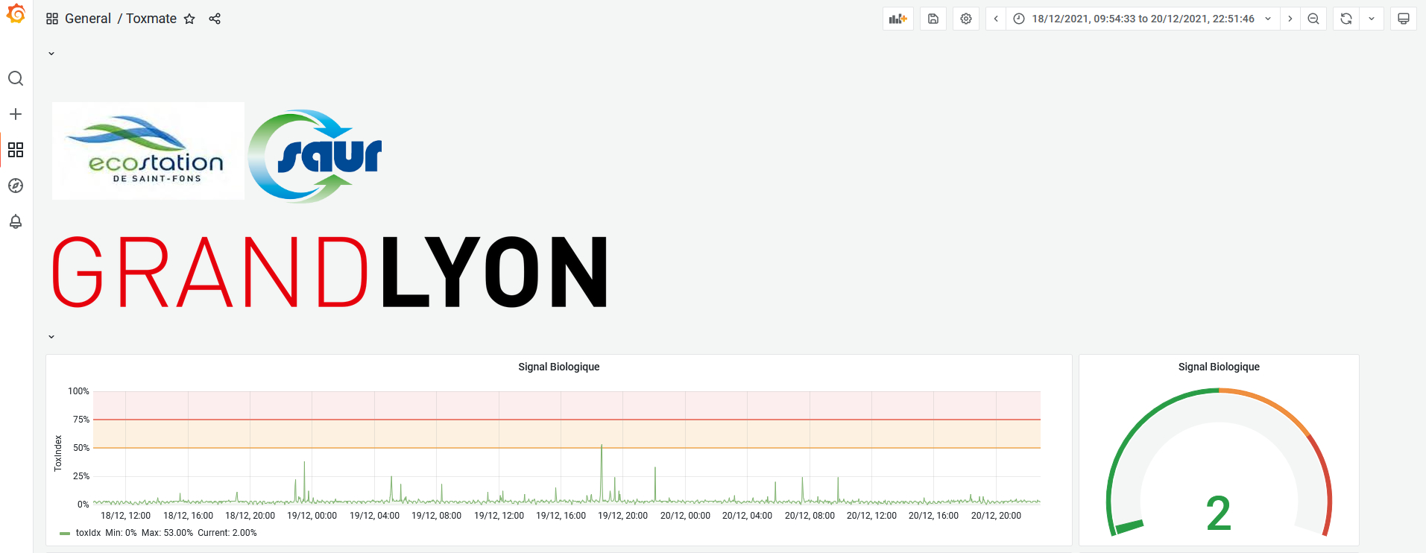Click the GRANDLYON logo image

329,272
